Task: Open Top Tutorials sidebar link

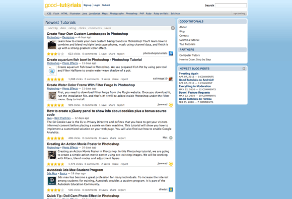Action: point(187,44)
